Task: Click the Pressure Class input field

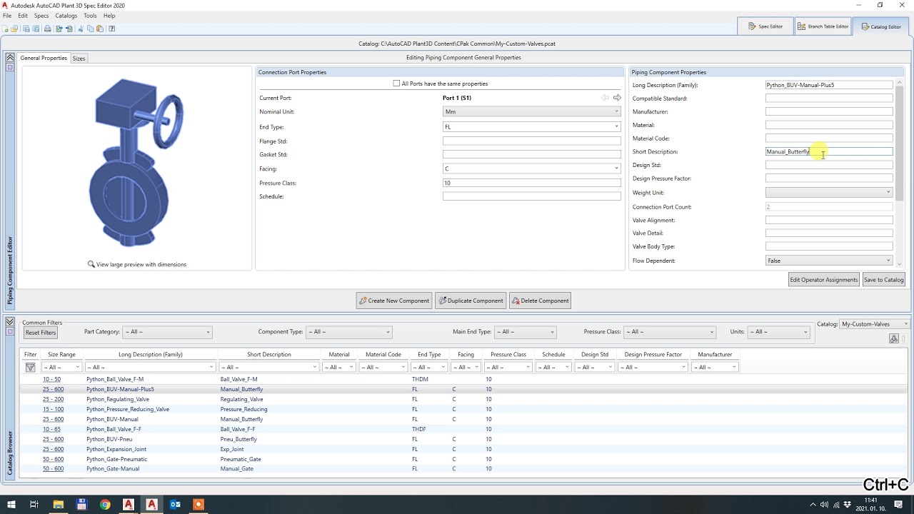Action: pyautogui.click(x=532, y=183)
